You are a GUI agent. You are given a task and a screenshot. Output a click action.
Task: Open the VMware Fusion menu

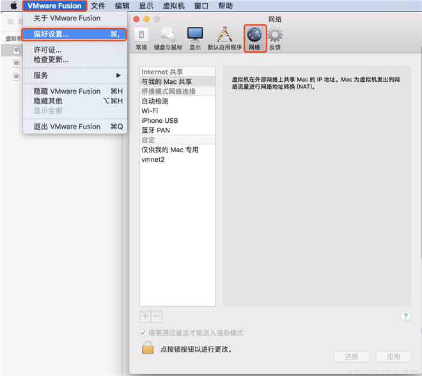tap(54, 6)
